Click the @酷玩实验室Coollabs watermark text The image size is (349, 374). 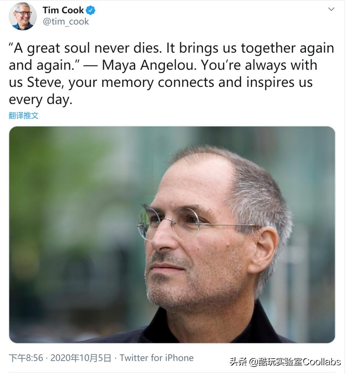(x=295, y=362)
